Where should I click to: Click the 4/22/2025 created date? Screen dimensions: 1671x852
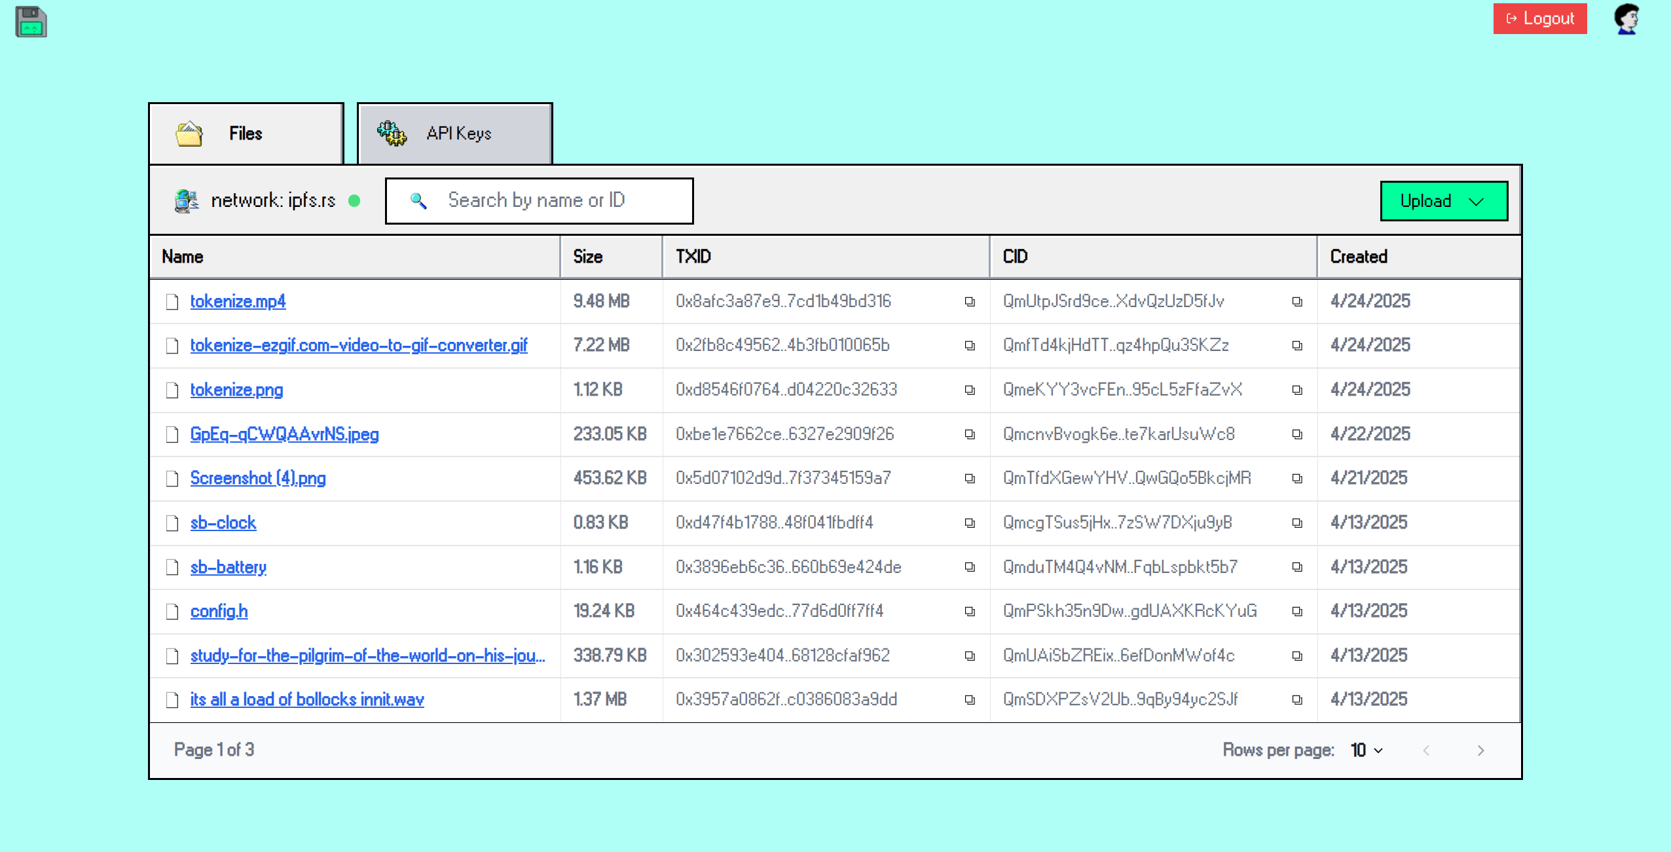(x=1370, y=434)
